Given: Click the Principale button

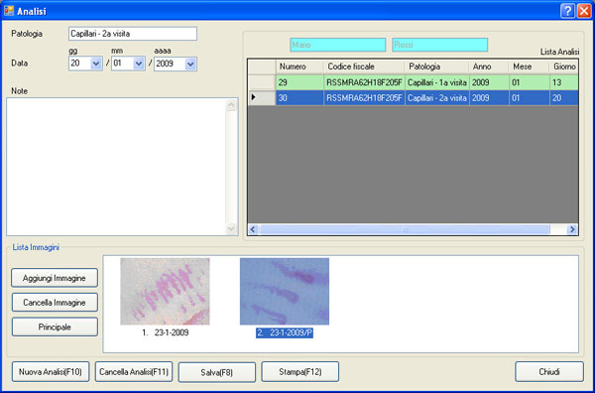Looking at the screenshot, I should pos(55,327).
